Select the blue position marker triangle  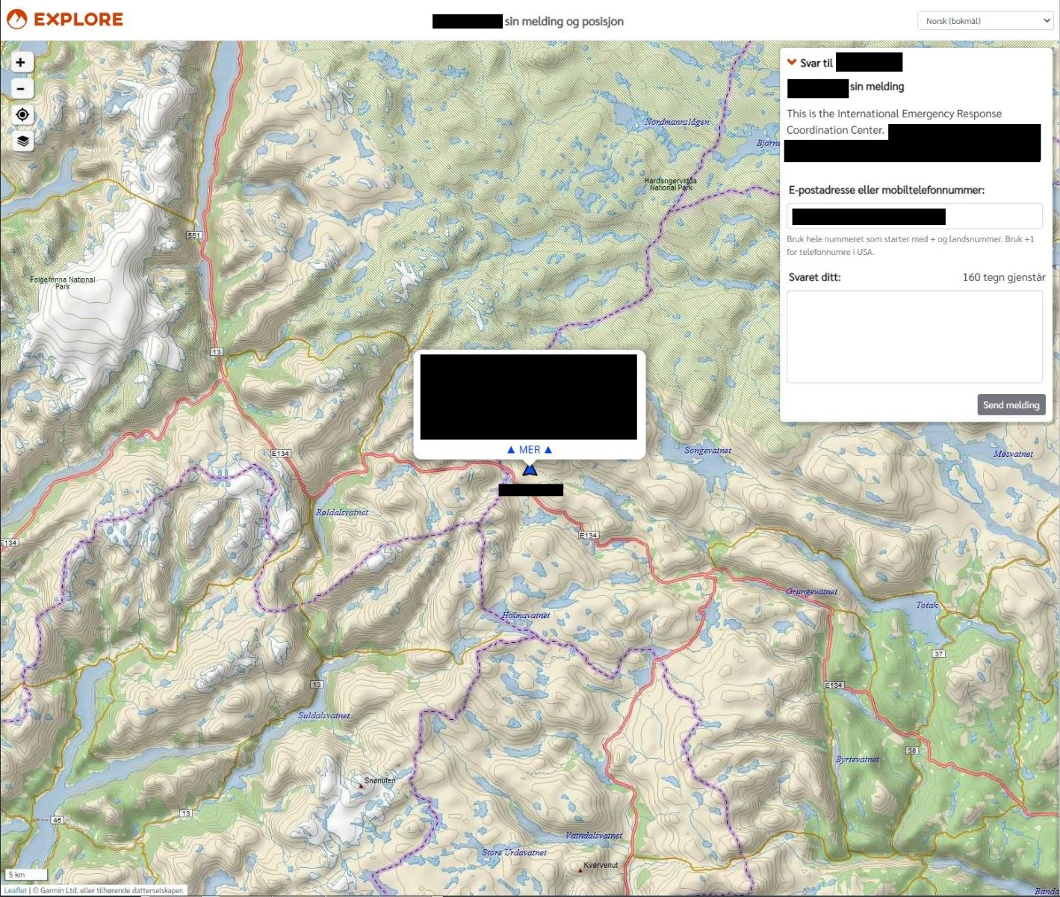[x=530, y=470]
